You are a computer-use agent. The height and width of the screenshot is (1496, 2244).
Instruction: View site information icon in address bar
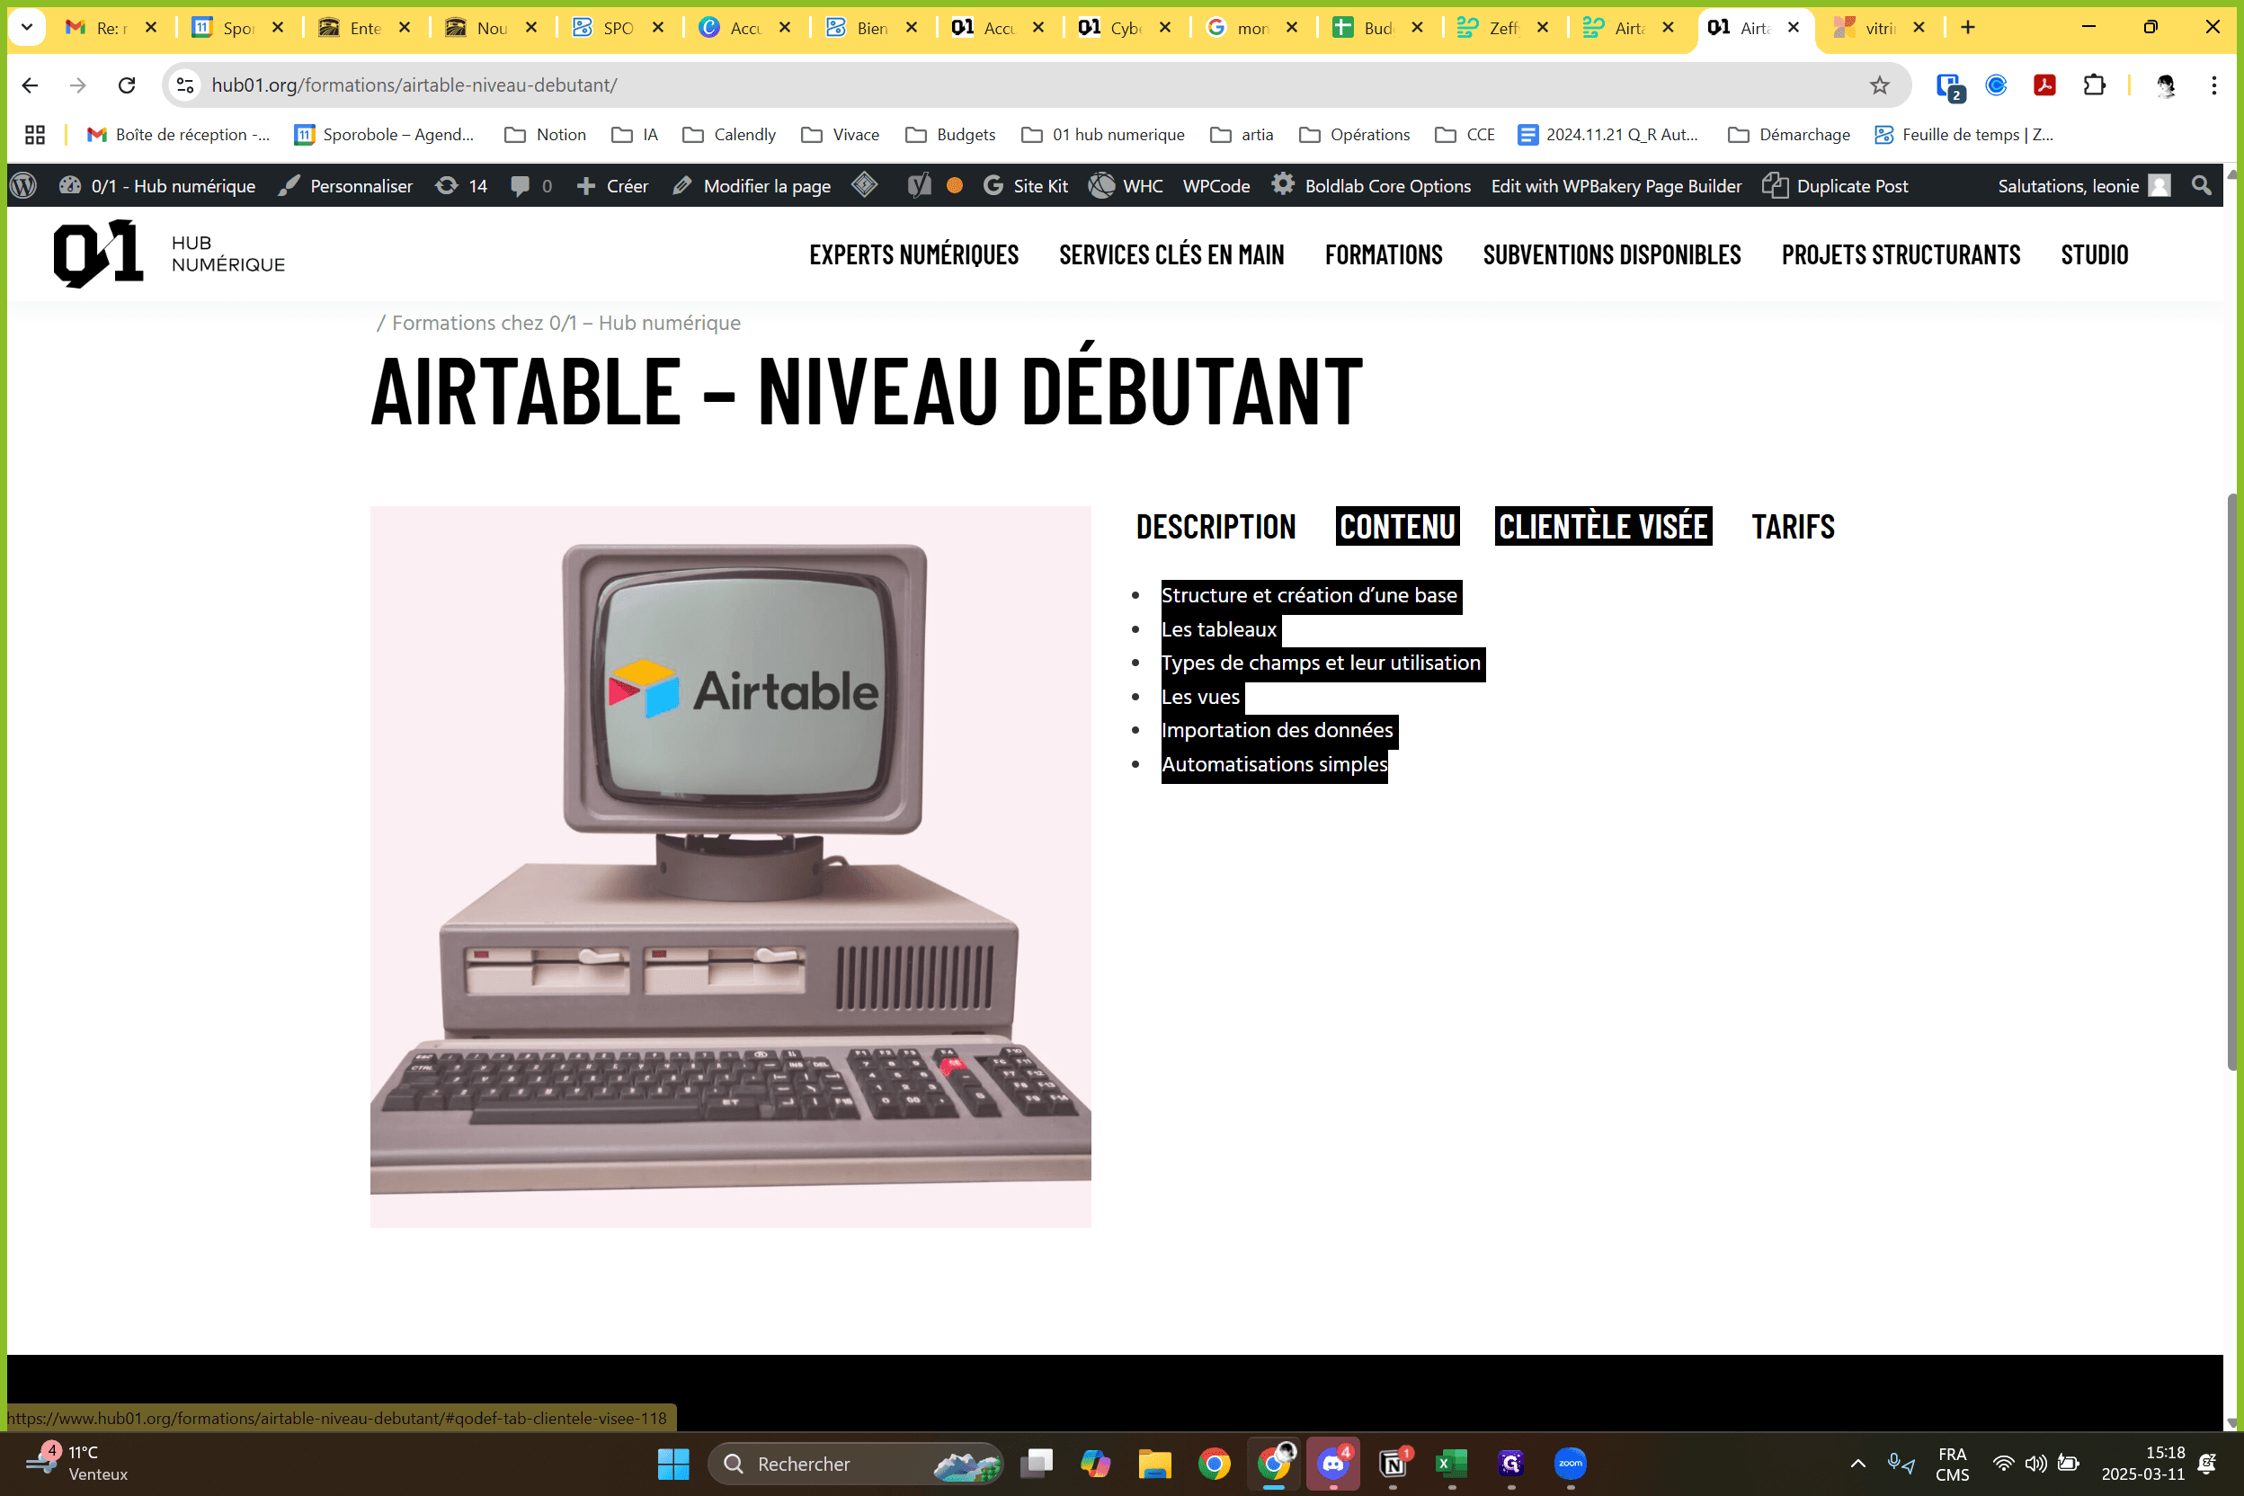tap(186, 86)
